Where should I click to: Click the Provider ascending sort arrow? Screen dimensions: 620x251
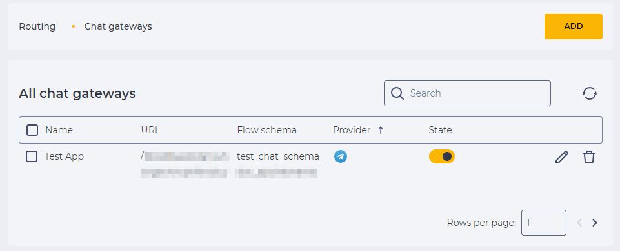[x=381, y=130]
